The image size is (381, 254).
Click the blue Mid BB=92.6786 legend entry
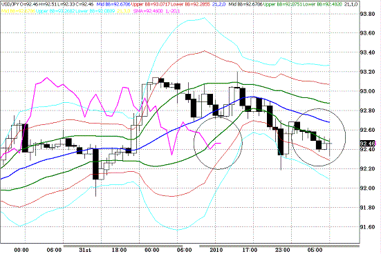coord(113,4)
